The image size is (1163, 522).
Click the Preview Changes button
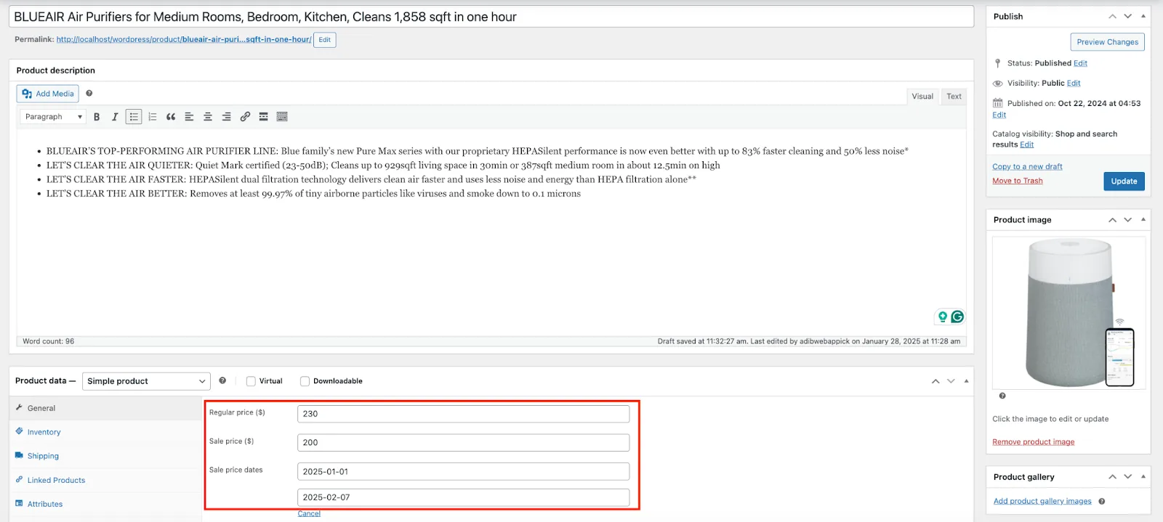point(1107,42)
